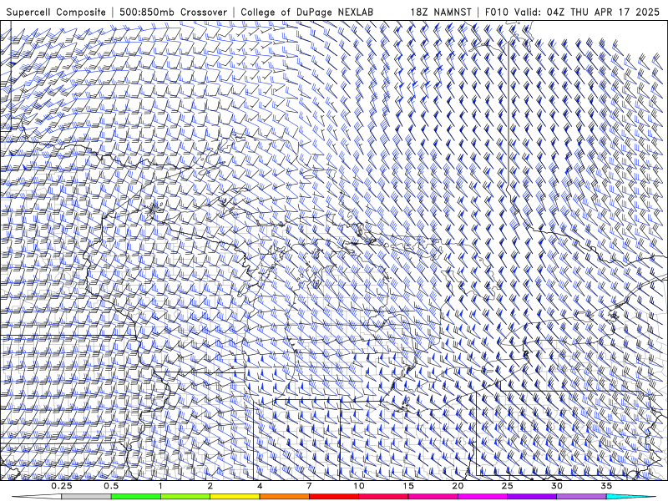Select the lime 1–2 color bar segment
The height and width of the screenshot is (501, 668).
pos(185,497)
